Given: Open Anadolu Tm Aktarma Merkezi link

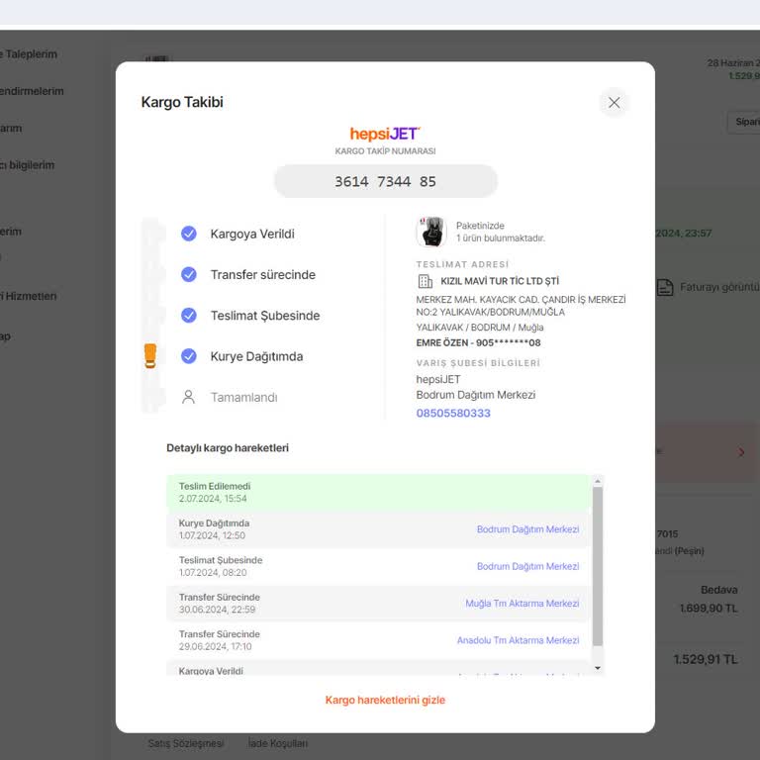Looking at the screenshot, I should click(518, 640).
